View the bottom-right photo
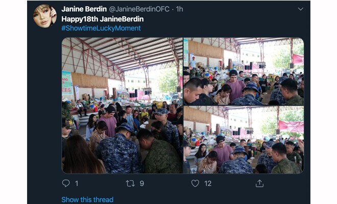337x204 pixels. pos(244,140)
